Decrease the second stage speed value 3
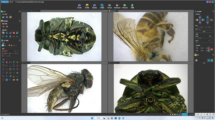This screenshot has height=120, width=215. 206,27
